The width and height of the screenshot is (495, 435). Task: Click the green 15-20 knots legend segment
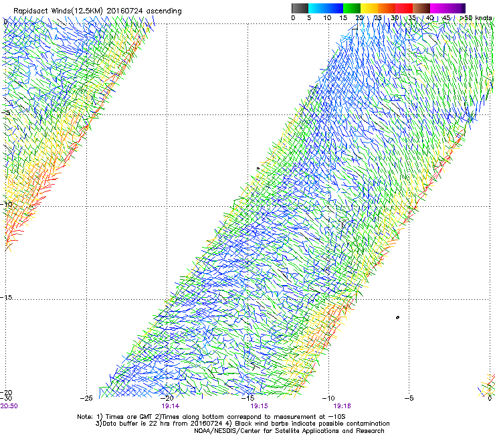[x=352, y=8]
